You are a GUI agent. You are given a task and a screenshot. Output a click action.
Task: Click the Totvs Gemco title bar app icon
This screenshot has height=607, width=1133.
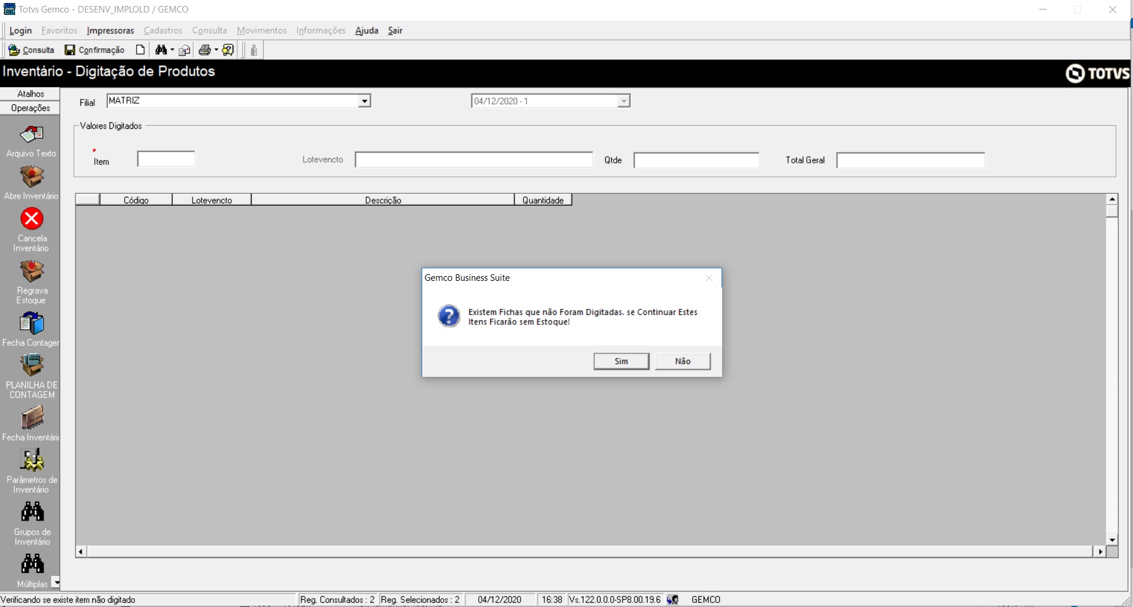pyautogui.click(x=10, y=10)
